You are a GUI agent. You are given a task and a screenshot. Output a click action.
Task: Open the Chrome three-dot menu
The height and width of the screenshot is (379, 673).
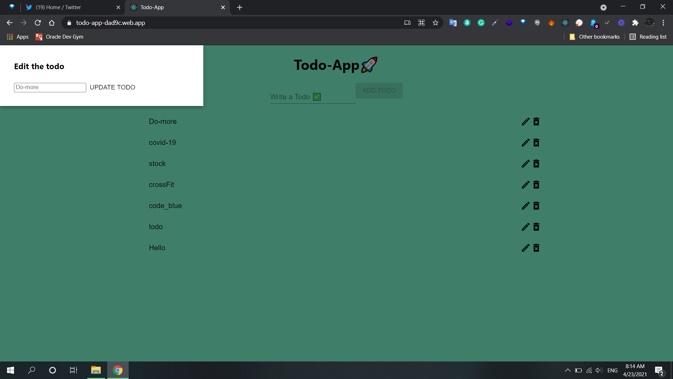(x=663, y=23)
